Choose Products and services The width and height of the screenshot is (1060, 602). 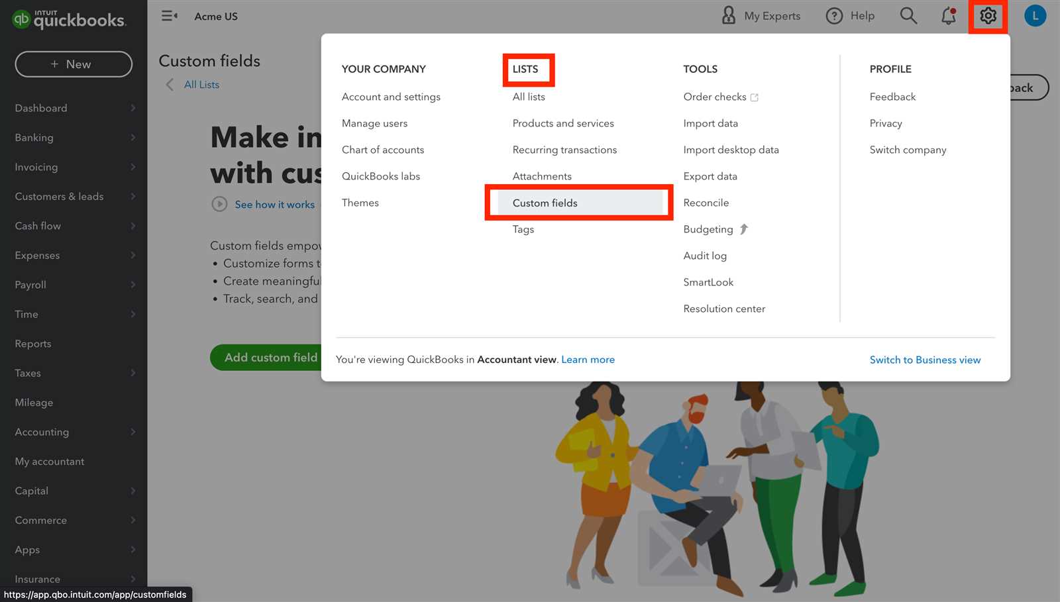[563, 123]
